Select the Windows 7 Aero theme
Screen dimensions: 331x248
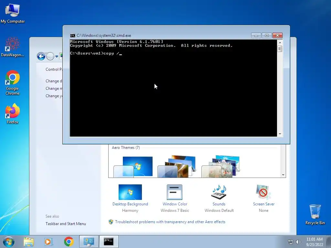pyautogui.click(x=133, y=167)
